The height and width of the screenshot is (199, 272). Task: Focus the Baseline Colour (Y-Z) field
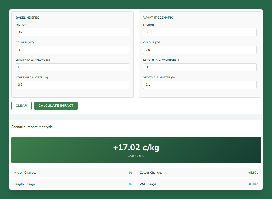[x=72, y=50]
